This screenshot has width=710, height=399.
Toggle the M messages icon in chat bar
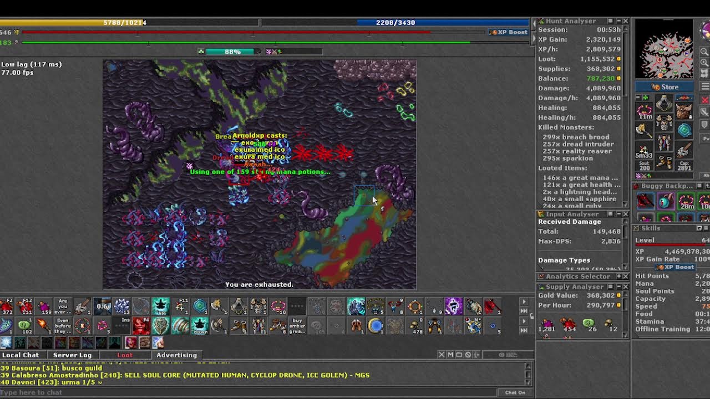(450, 355)
